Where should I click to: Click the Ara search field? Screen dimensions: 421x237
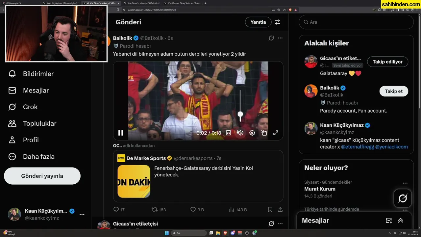click(x=356, y=22)
